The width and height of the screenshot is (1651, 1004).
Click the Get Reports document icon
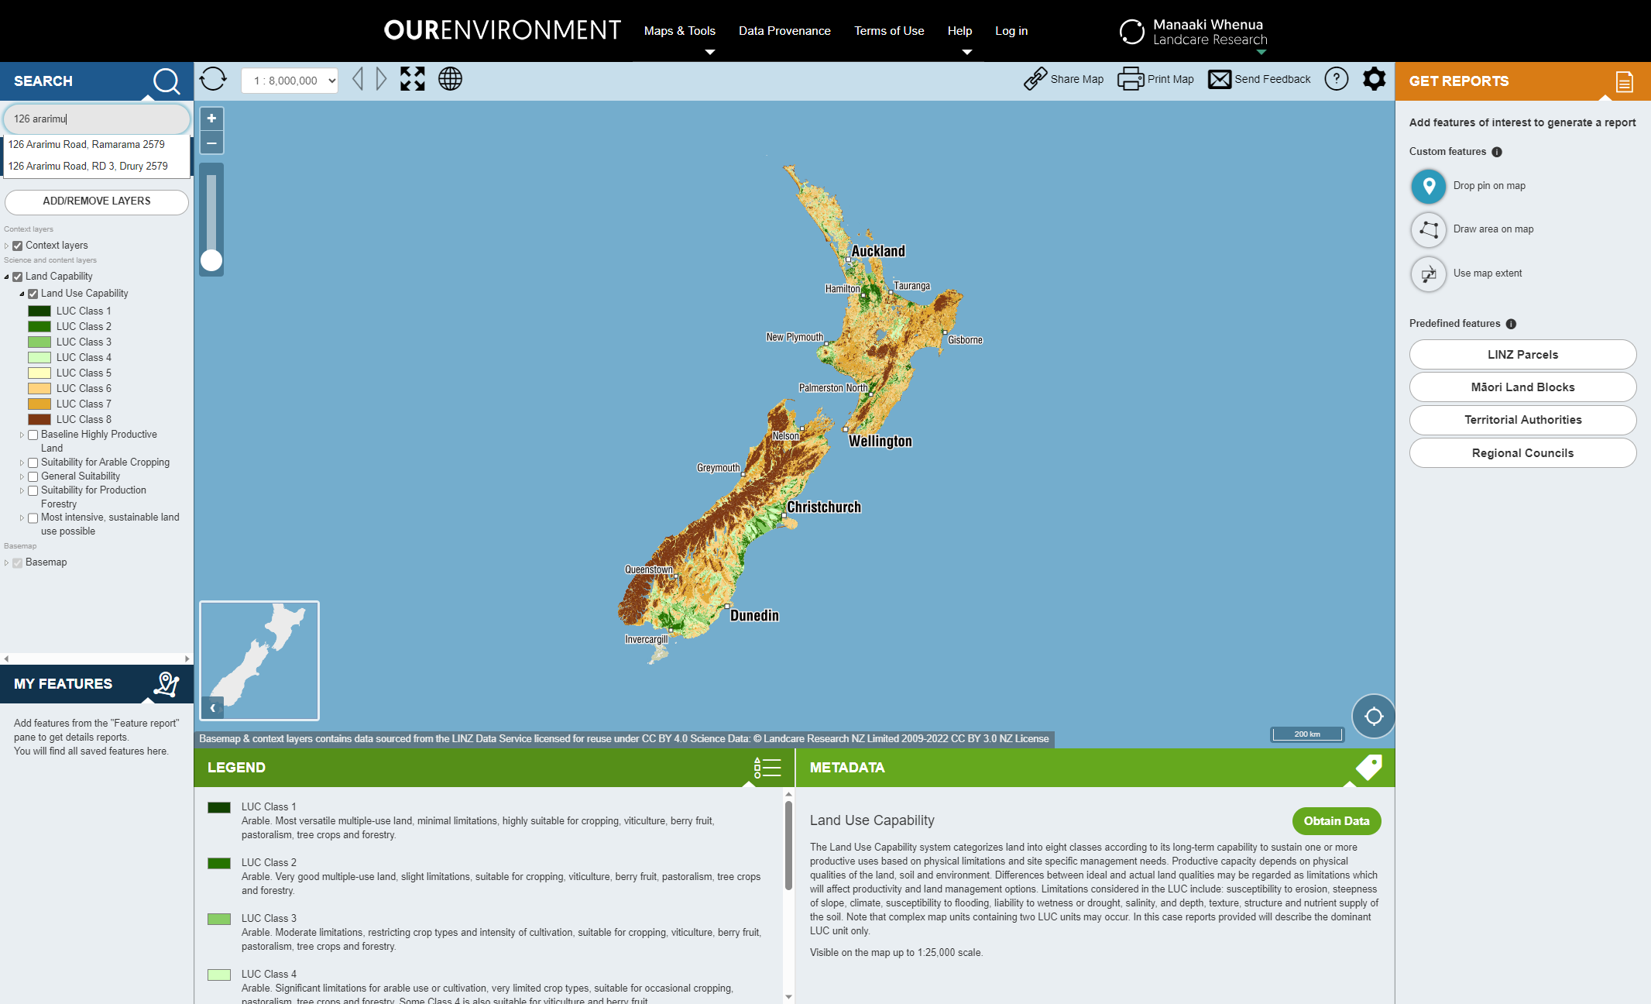click(x=1625, y=81)
